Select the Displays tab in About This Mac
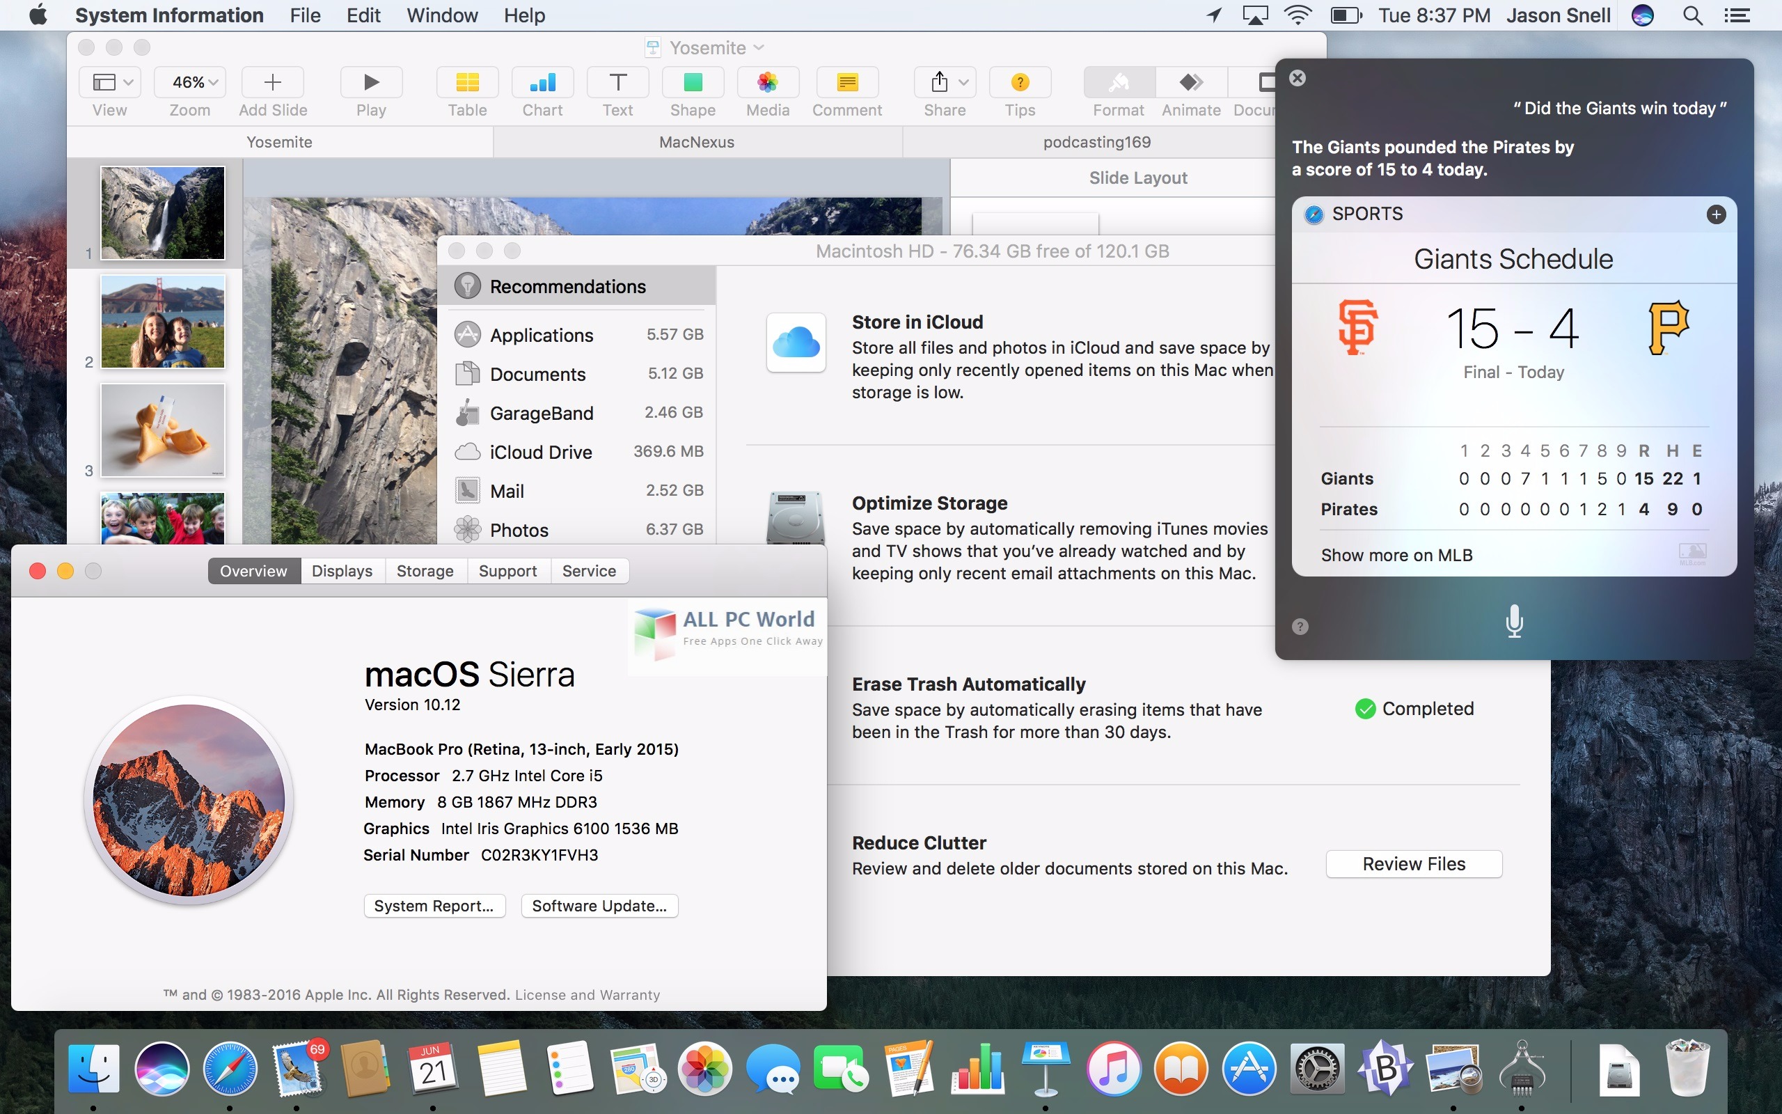This screenshot has width=1782, height=1114. 340,571
